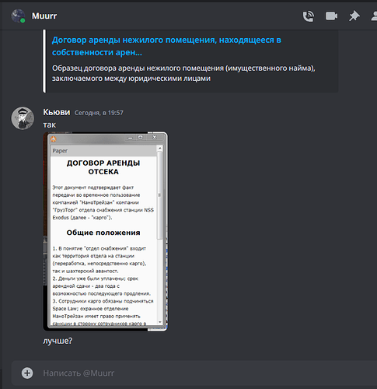Click the Muurr name in header

tap(44, 16)
